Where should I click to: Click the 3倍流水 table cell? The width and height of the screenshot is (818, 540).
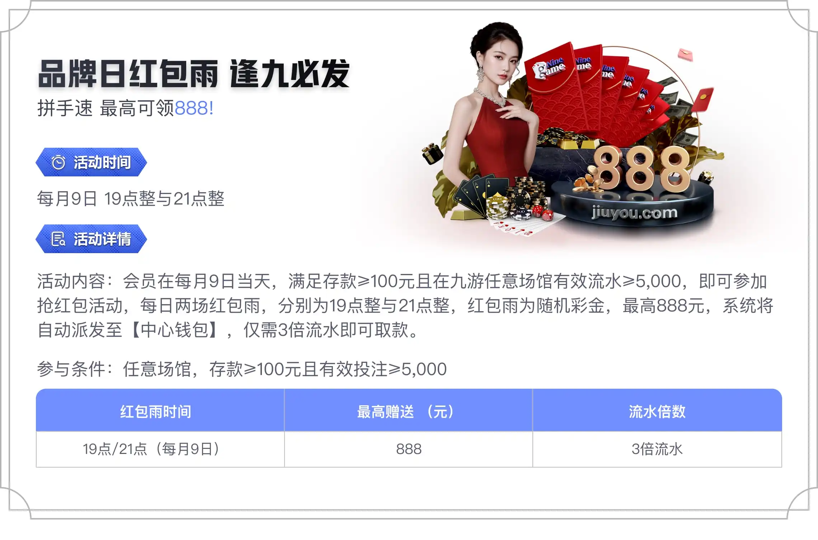tap(657, 449)
